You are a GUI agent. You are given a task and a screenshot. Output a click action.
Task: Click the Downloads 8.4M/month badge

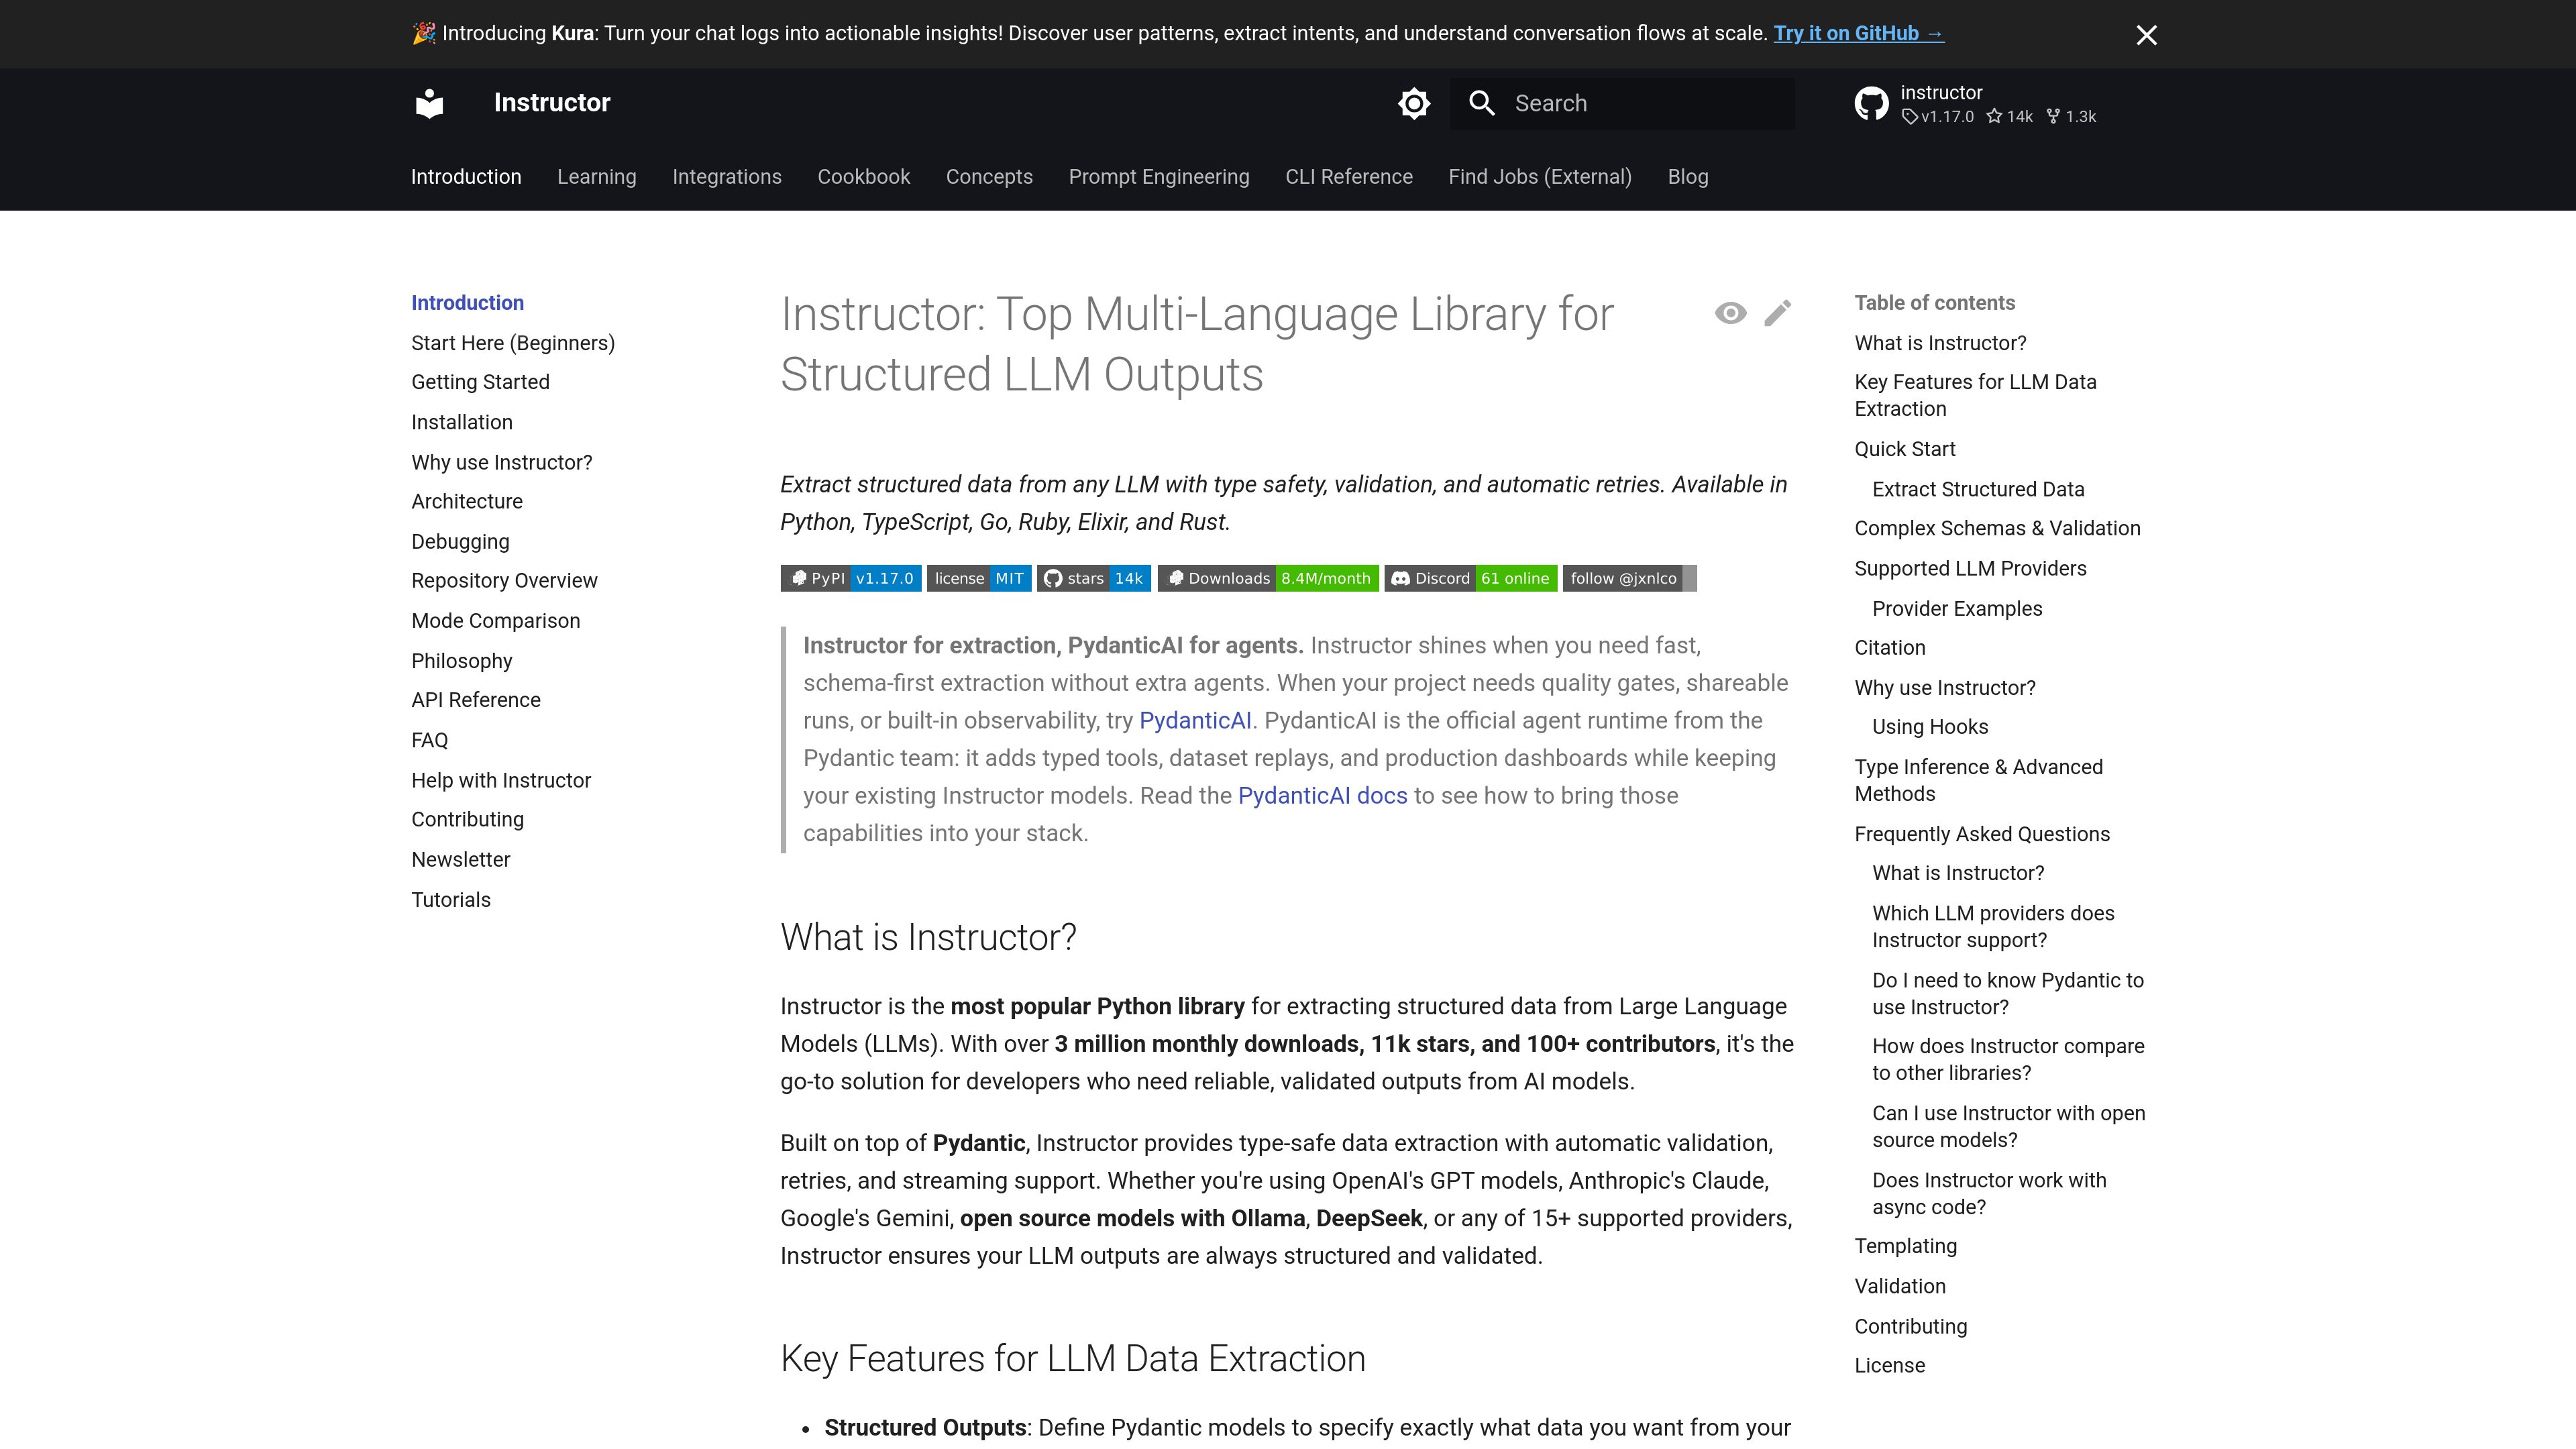[x=1268, y=579]
